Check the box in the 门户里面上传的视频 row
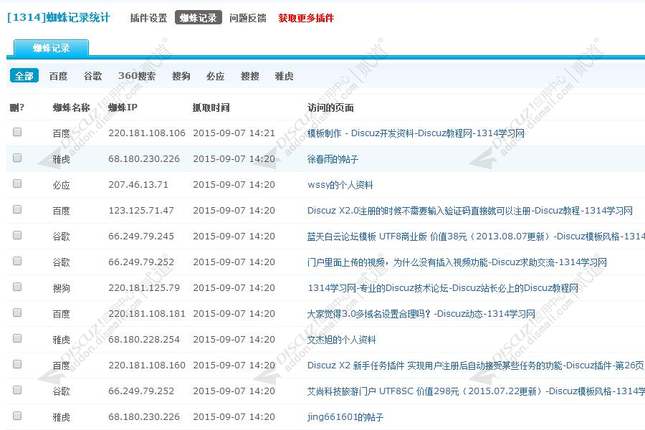Viewport: 645px width, 430px height. [x=17, y=261]
